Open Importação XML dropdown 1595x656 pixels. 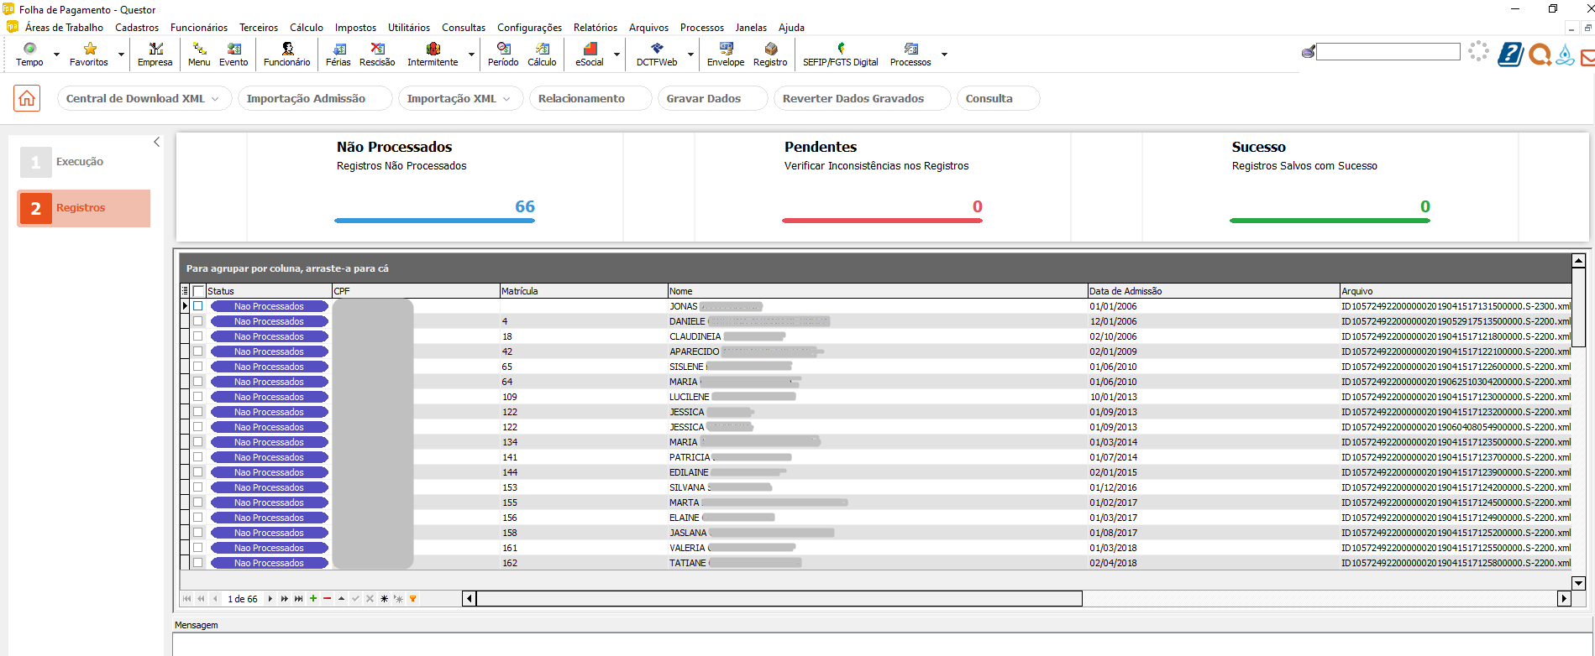pos(460,98)
